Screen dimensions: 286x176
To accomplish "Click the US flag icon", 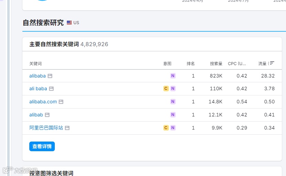I will [69, 23].
